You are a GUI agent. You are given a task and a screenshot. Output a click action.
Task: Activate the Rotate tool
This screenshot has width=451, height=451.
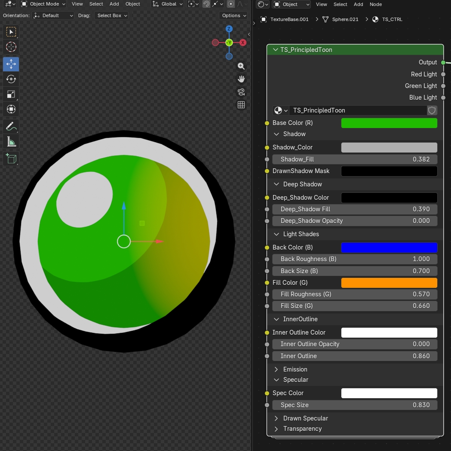[x=11, y=79]
